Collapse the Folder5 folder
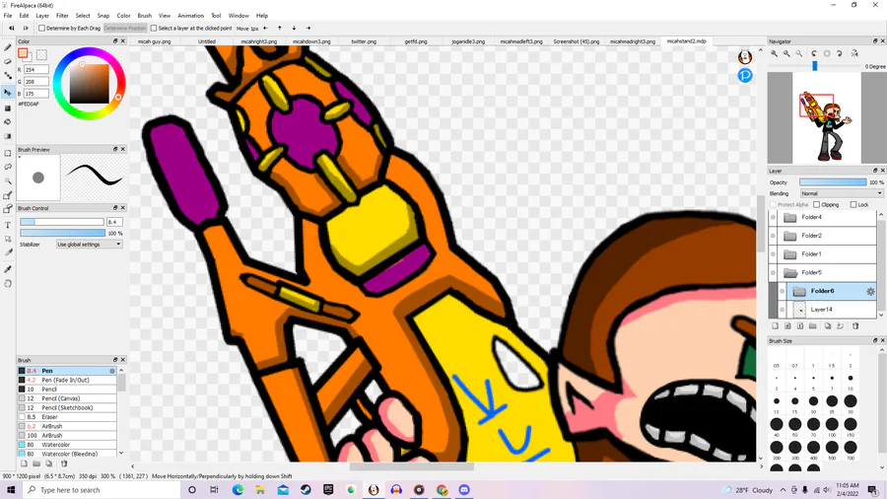Screen dimensions: 887x499 [x=790, y=273]
